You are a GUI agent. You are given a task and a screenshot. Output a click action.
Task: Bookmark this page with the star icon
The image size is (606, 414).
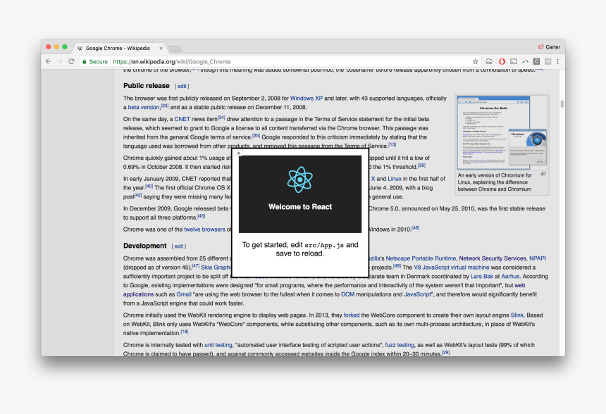(x=476, y=61)
